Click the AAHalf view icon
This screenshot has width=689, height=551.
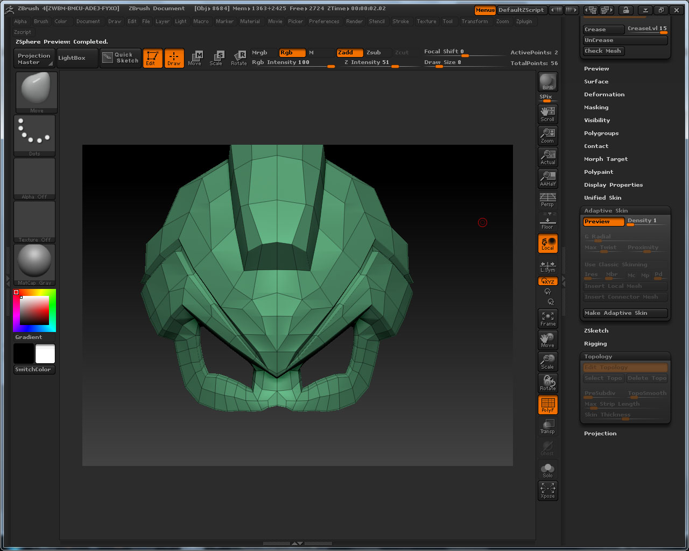pyautogui.click(x=547, y=178)
